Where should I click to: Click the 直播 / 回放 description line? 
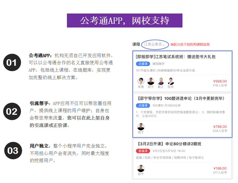pos(170,158)
